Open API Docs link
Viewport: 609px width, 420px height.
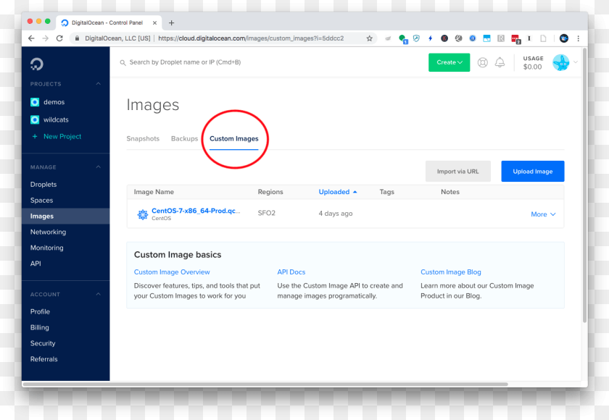click(291, 272)
